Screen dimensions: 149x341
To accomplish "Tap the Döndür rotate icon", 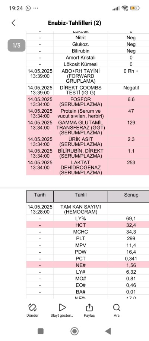I will tap(32, 307).
